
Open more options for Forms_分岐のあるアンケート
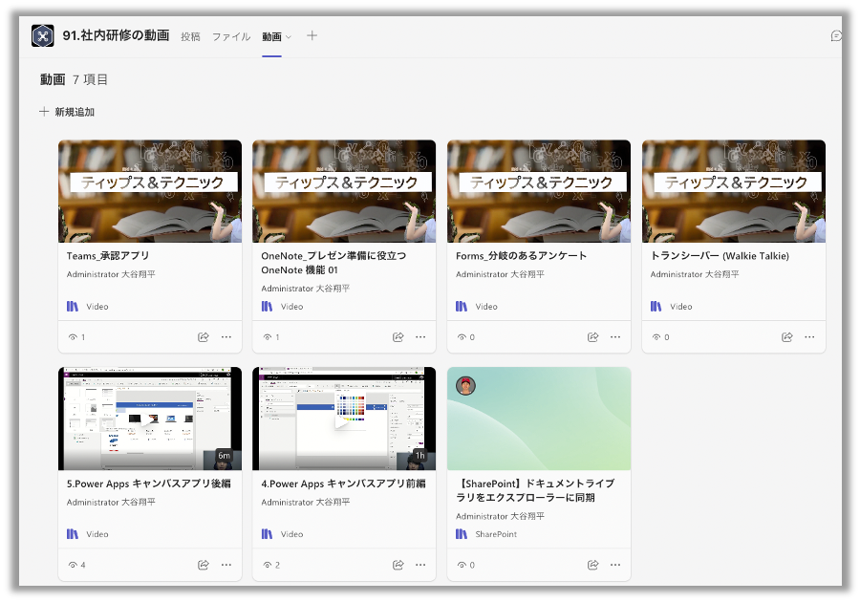tap(615, 337)
